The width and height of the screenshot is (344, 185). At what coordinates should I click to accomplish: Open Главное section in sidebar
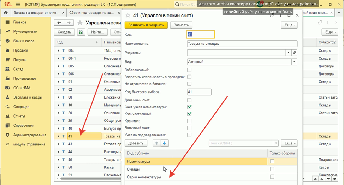point(20,22)
